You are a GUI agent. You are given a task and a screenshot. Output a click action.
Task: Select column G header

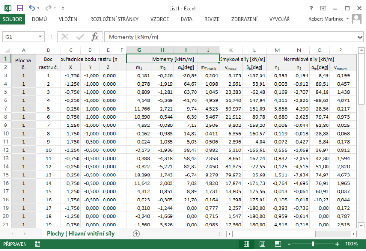pyautogui.click(x=139, y=50)
